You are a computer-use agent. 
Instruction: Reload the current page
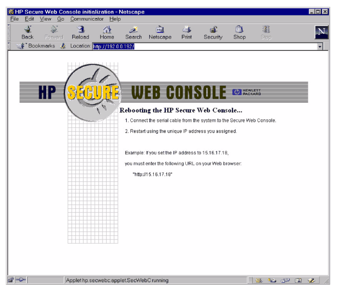81,32
